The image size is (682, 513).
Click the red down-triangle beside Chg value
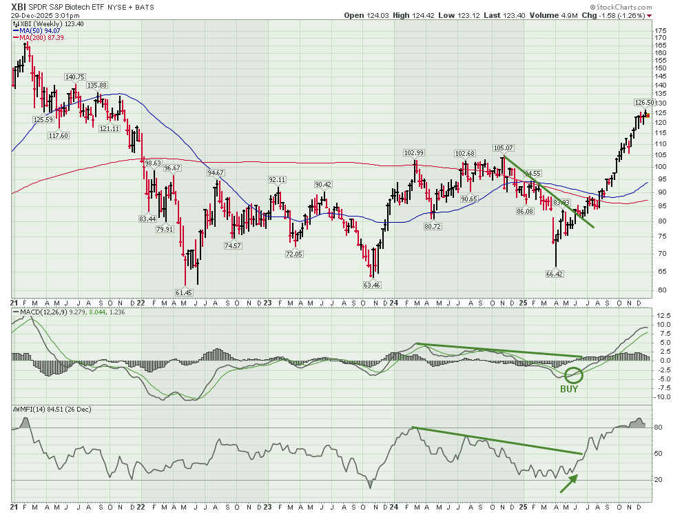[x=650, y=15]
